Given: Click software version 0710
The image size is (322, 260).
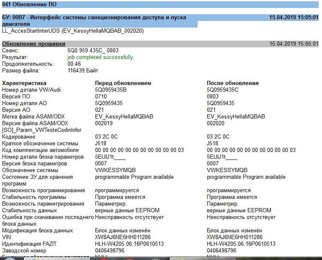Looking at the screenshot, I should tap(101, 97).
